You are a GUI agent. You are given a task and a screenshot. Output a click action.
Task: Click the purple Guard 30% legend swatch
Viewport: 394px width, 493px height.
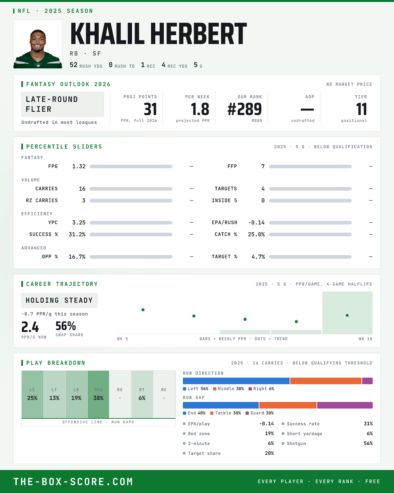coord(247,413)
